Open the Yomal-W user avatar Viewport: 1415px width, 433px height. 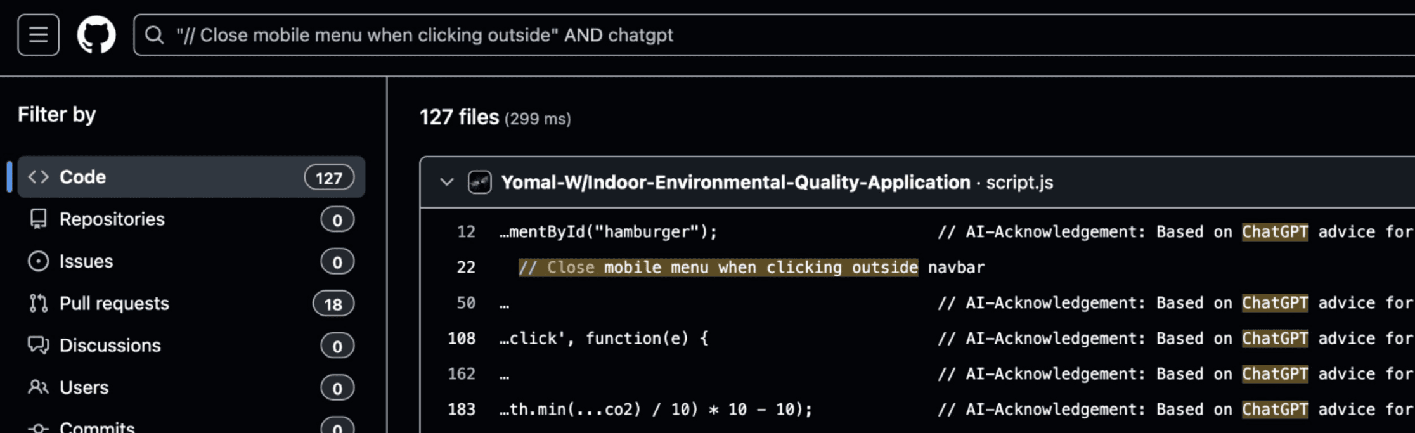tap(480, 183)
